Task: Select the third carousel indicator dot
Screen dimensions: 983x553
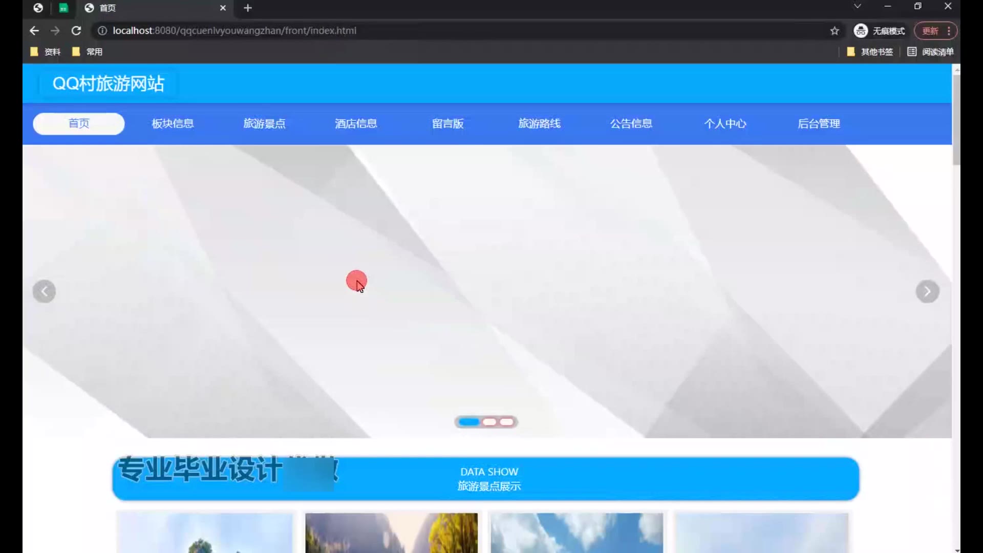Action: click(x=507, y=422)
